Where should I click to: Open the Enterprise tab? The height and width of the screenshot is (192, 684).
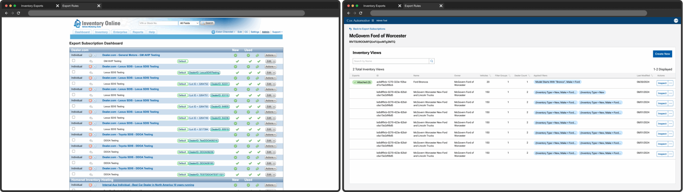(x=120, y=32)
